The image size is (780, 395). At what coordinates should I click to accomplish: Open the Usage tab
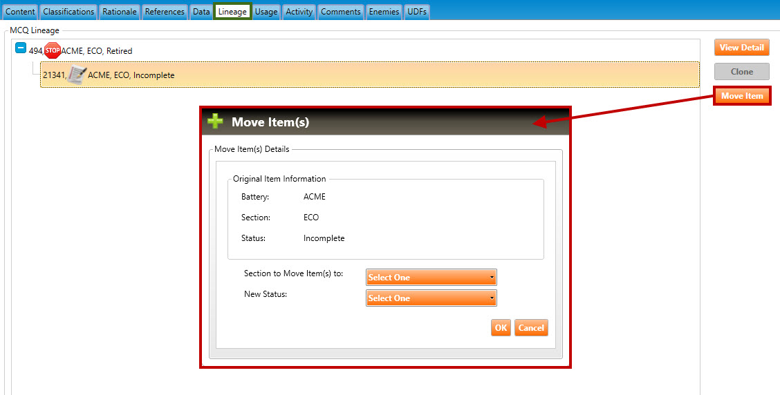[266, 12]
